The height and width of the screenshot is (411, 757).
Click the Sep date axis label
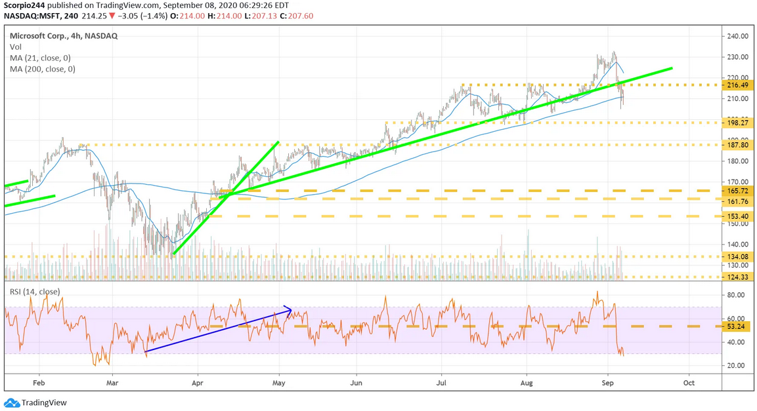607,383
